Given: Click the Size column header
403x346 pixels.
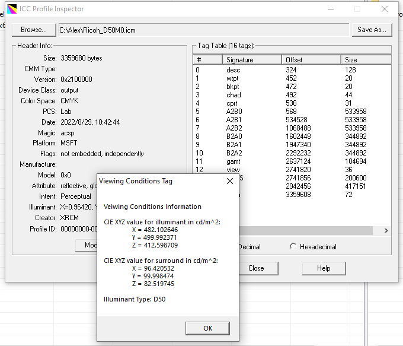Looking at the screenshot, I should click(x=365, y=60).
